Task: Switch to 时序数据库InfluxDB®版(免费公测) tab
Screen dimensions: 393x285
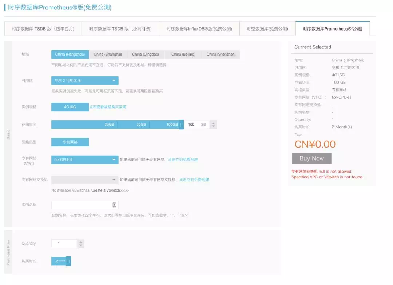Action: pyautogui.click(x=199, y=29)
